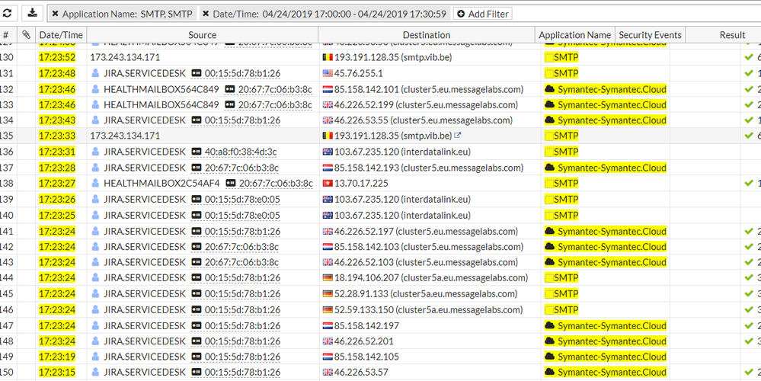The height and width of the screenshot is (381, 761).
Task: Select destination 46.226.52.197 cell
Action: tap(420, 231)
